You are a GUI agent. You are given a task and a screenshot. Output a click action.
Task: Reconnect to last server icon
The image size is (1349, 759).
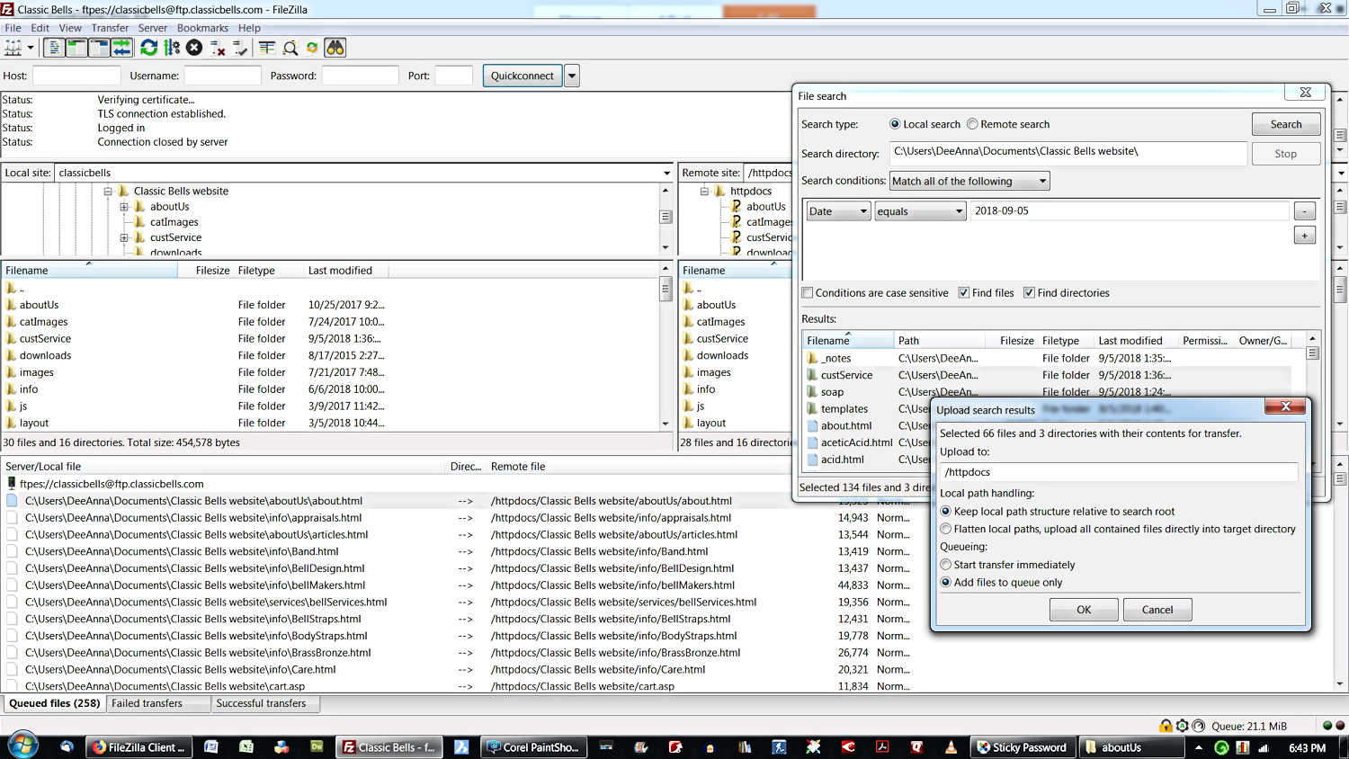240,48
